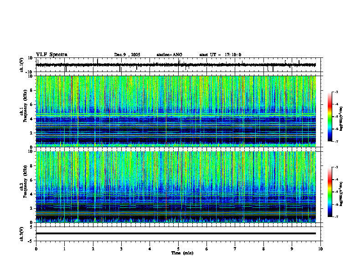Click the time axis tick label "2"
The height and width of the screenshot is (279, 361).
(93, 249)
